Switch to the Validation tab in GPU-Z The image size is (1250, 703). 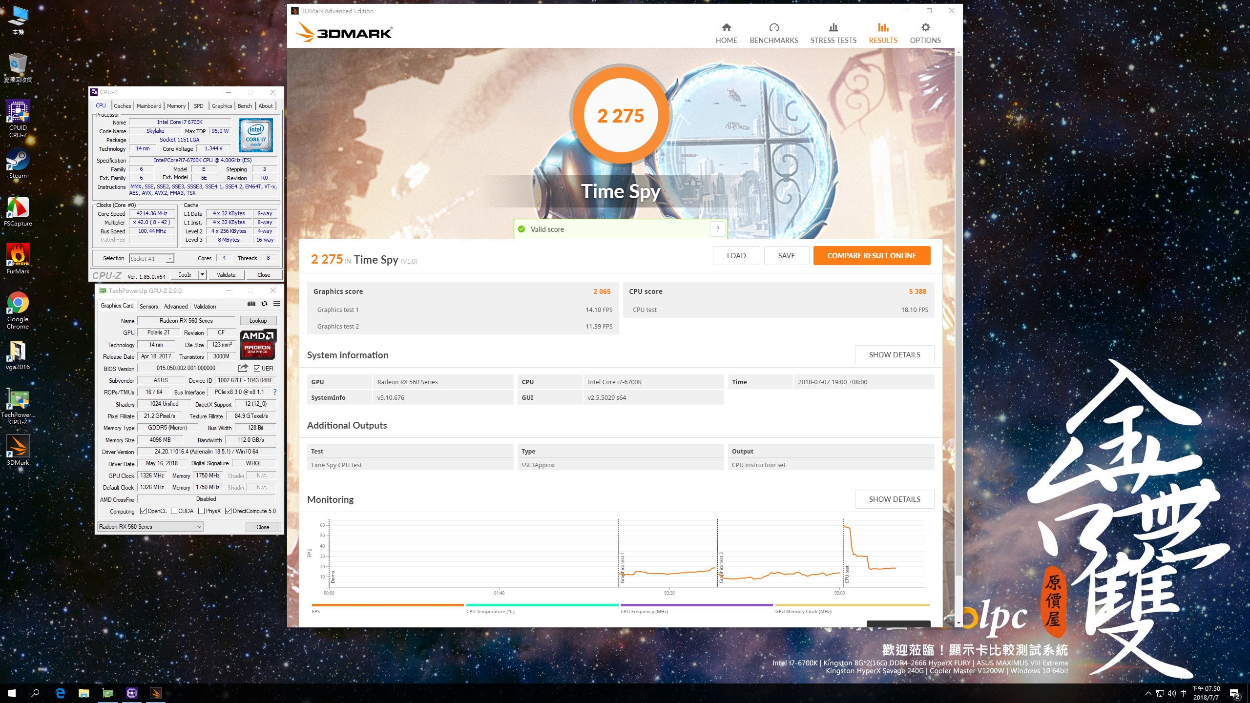(205, 306)
